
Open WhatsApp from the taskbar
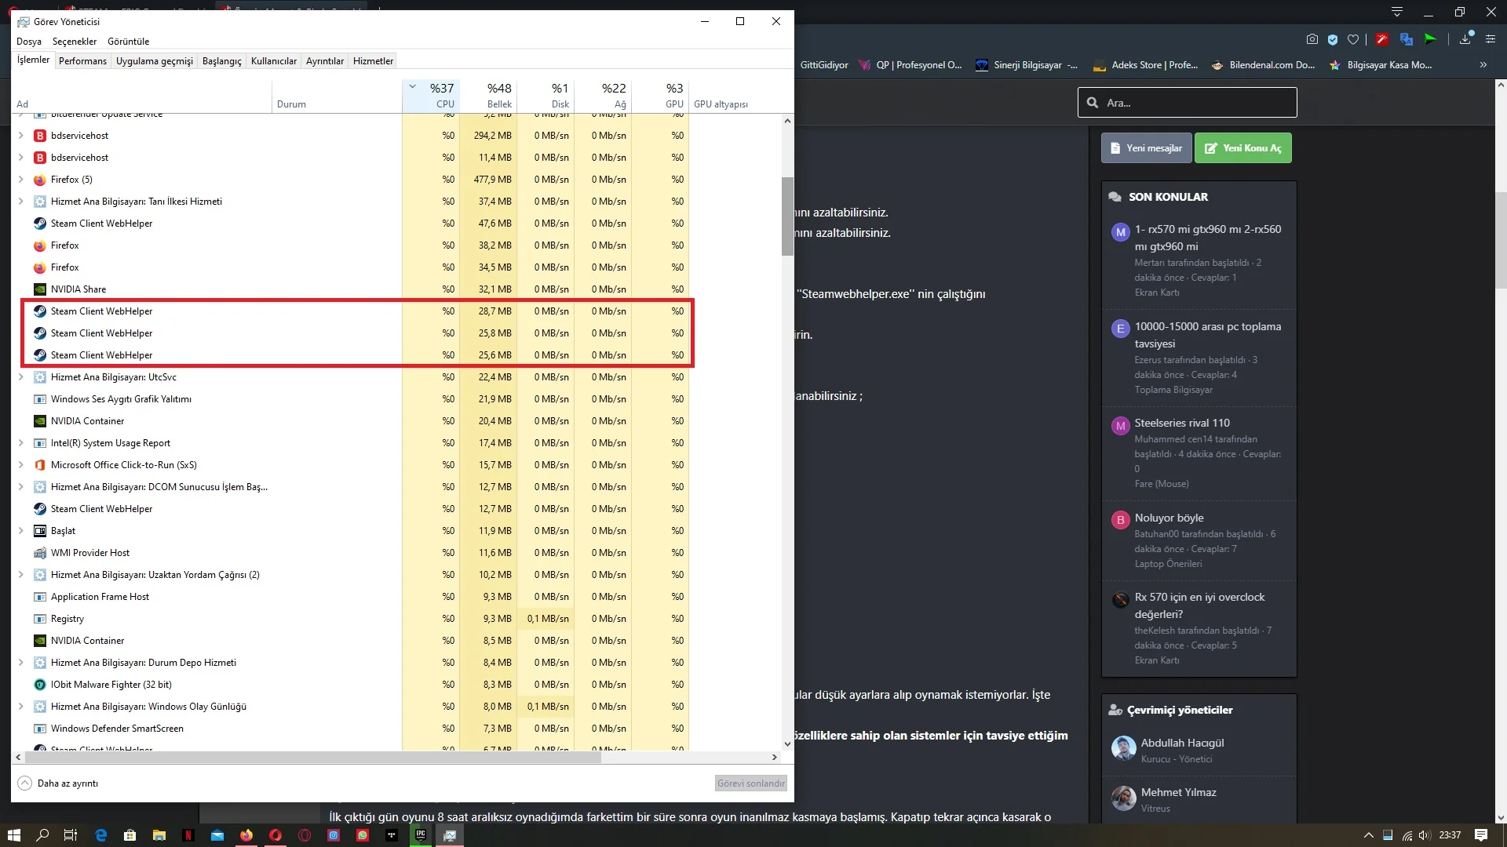click(362, 836)
